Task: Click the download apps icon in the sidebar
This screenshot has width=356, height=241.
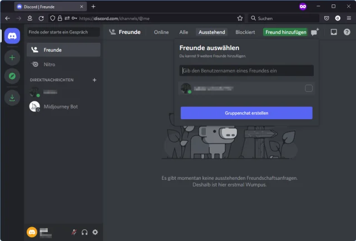Action: tap(12, 97)
